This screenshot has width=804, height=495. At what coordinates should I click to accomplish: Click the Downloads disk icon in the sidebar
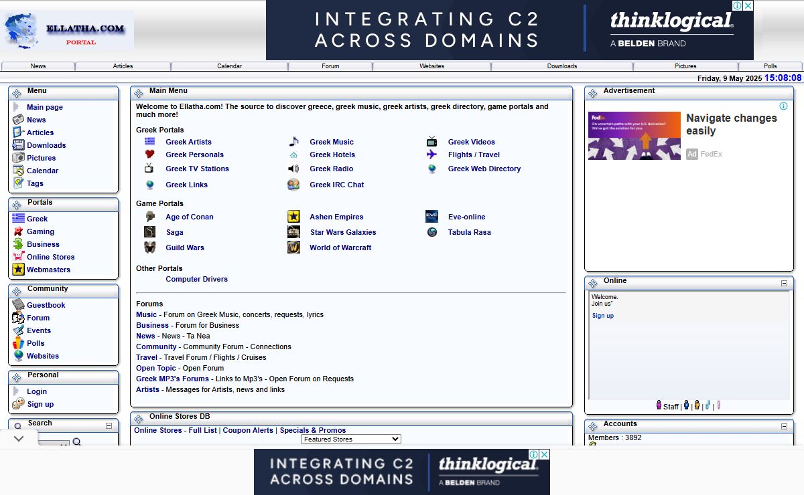click(18, 145)
